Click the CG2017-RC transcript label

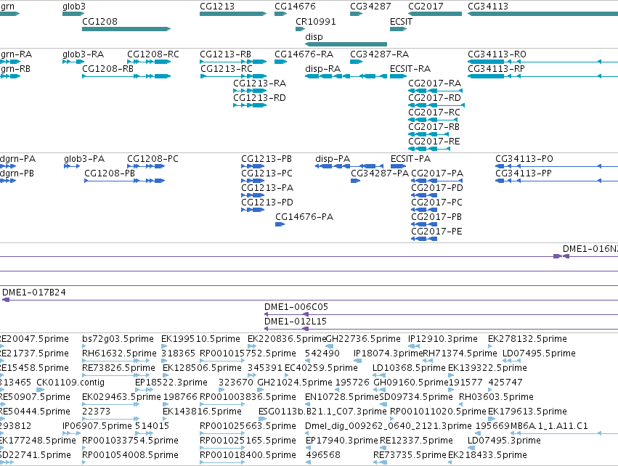(434, 113)
